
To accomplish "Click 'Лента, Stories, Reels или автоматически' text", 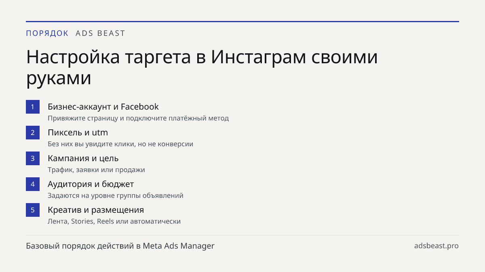I will point(114,222).
